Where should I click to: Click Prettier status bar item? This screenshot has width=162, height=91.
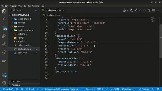144,89
